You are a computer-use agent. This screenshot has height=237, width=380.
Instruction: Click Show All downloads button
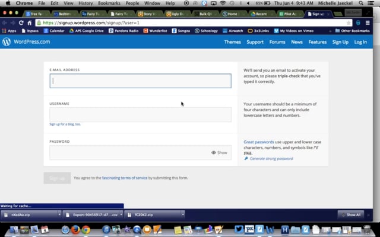click(x=351, y=214)
